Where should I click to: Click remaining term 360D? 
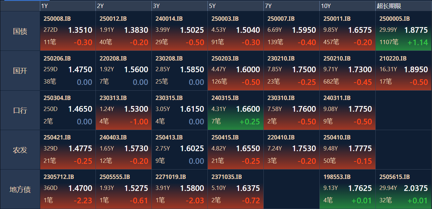[51, 188]
